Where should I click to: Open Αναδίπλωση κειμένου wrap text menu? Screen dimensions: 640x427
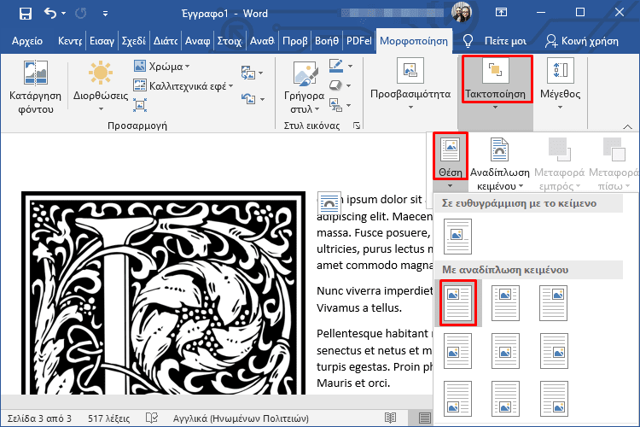tap(499, 163)
